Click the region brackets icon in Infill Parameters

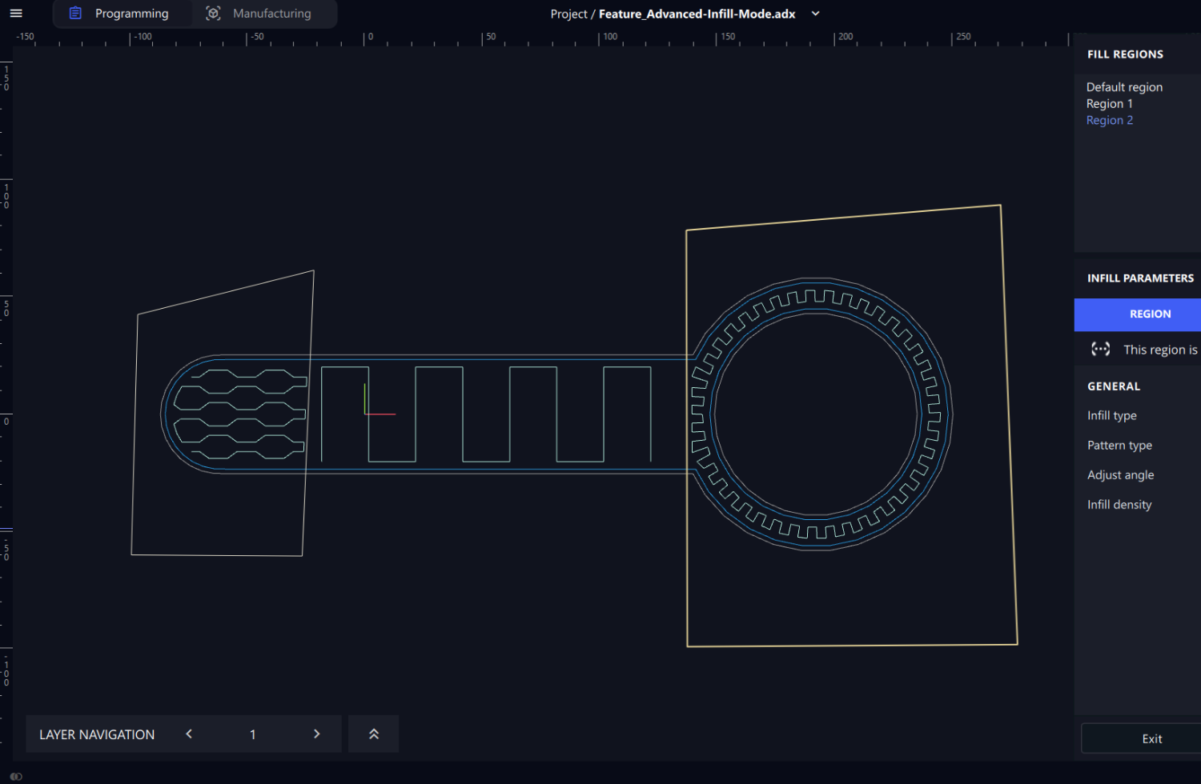coord(1101,349)
